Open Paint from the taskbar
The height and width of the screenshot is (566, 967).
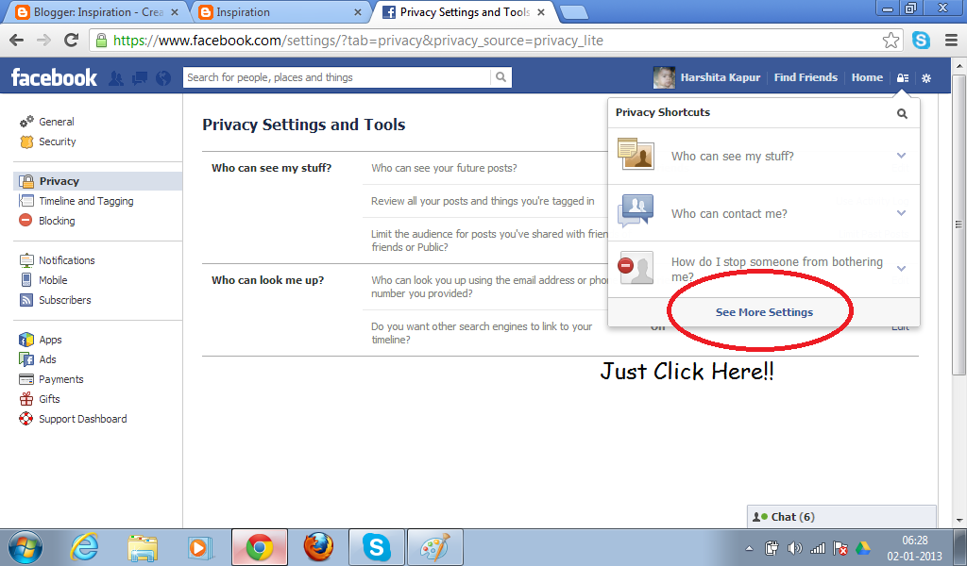click(x=435, y=547)
